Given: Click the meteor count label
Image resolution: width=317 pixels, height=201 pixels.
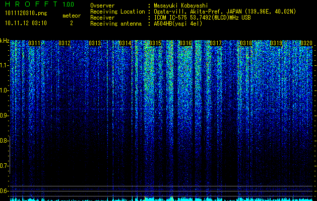Looking at the screenshot, I should [72, 16].
